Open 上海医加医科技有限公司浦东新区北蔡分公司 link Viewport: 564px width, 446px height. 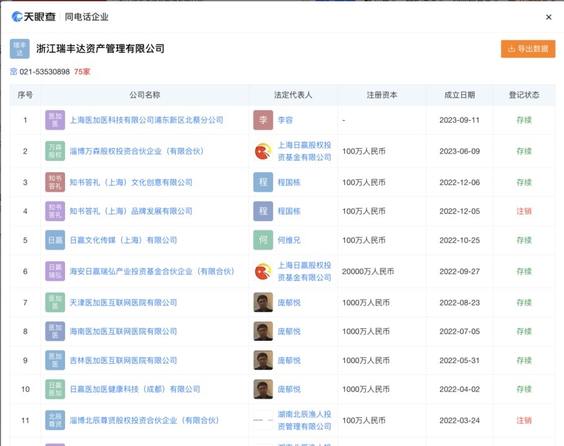tap(146, 120)
